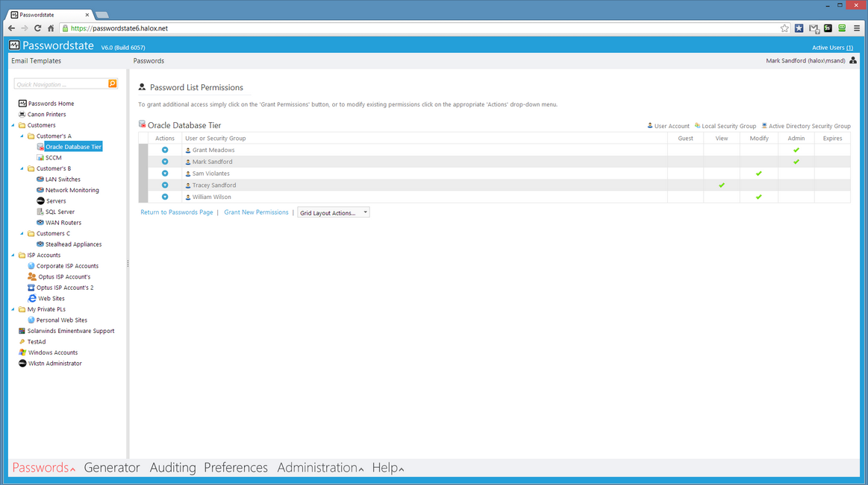Click Return to Passwords Page link
The width and height of the screenshot is (868, 485).
pyautogui.click(x=177, y=212)
